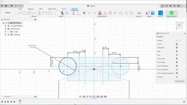
Task: Uncheck Show Projected Geometries checkbox
Action: click(x=177, y=73)
